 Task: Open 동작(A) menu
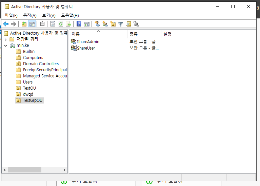pyautogui.click(x=30, y=16)
